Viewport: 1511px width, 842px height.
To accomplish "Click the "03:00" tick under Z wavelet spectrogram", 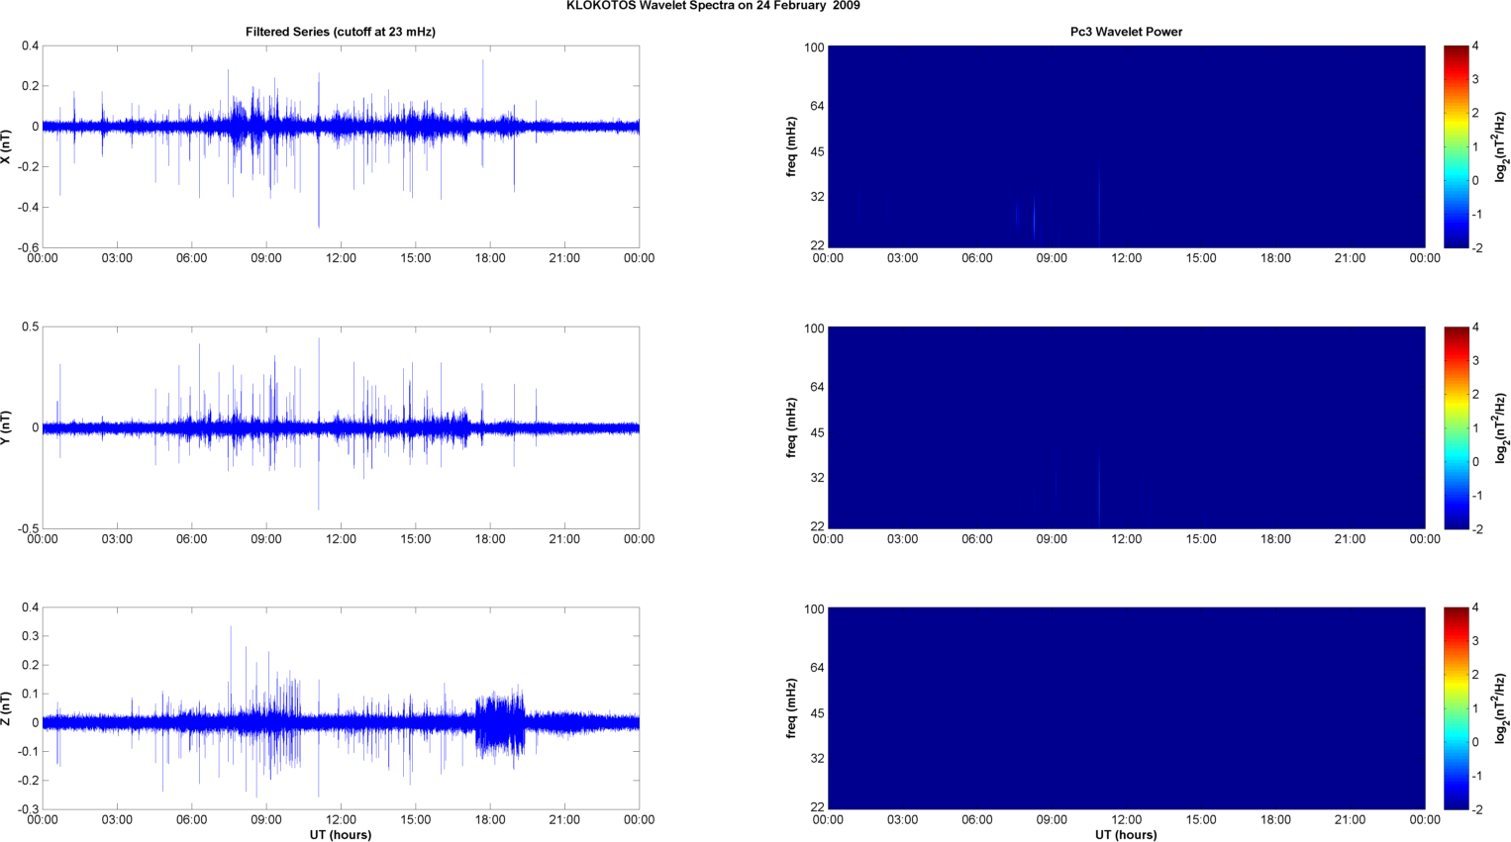I will (902, 819).
